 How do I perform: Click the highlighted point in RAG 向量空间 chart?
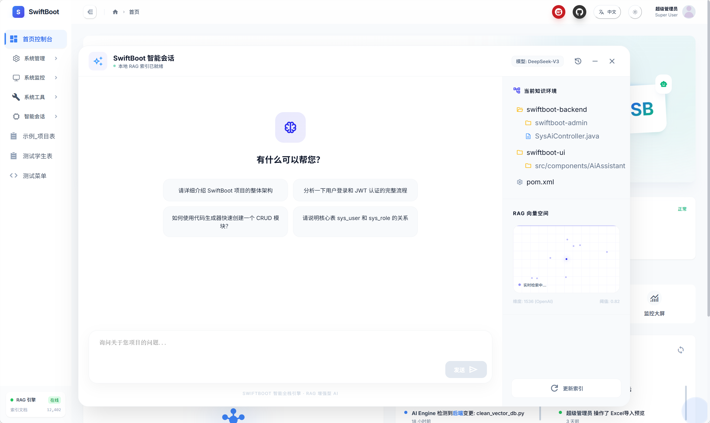click(566, 259)
